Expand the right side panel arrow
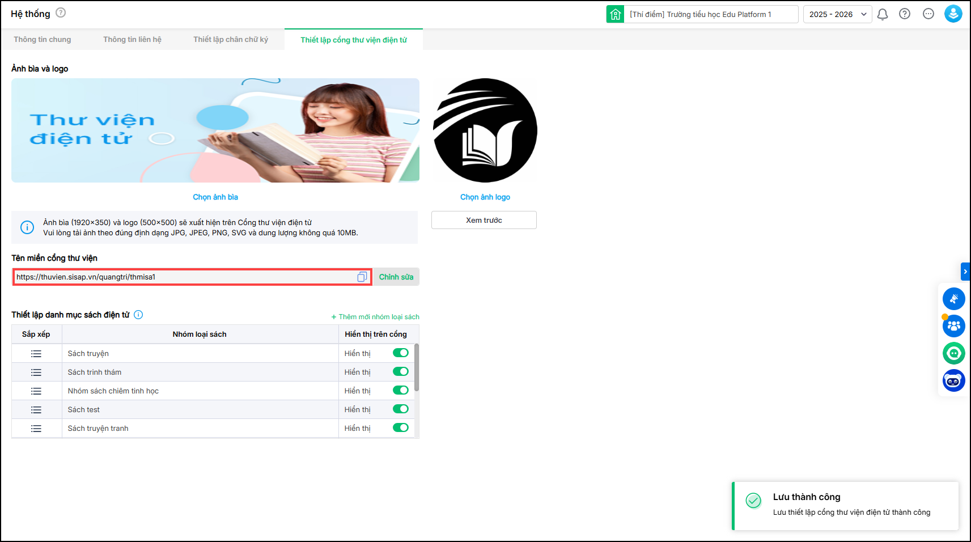The image size is (971, 542). [965, 272]
